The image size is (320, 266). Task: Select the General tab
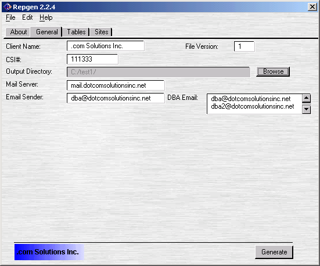point(46,32)
